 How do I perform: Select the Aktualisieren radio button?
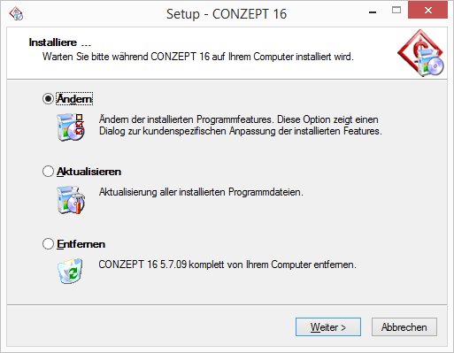[x=48, y=171]
